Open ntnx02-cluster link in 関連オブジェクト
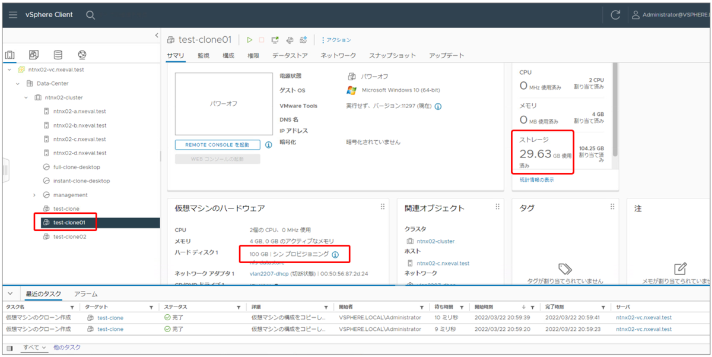712x357 pixels. [x=436, y=241]
